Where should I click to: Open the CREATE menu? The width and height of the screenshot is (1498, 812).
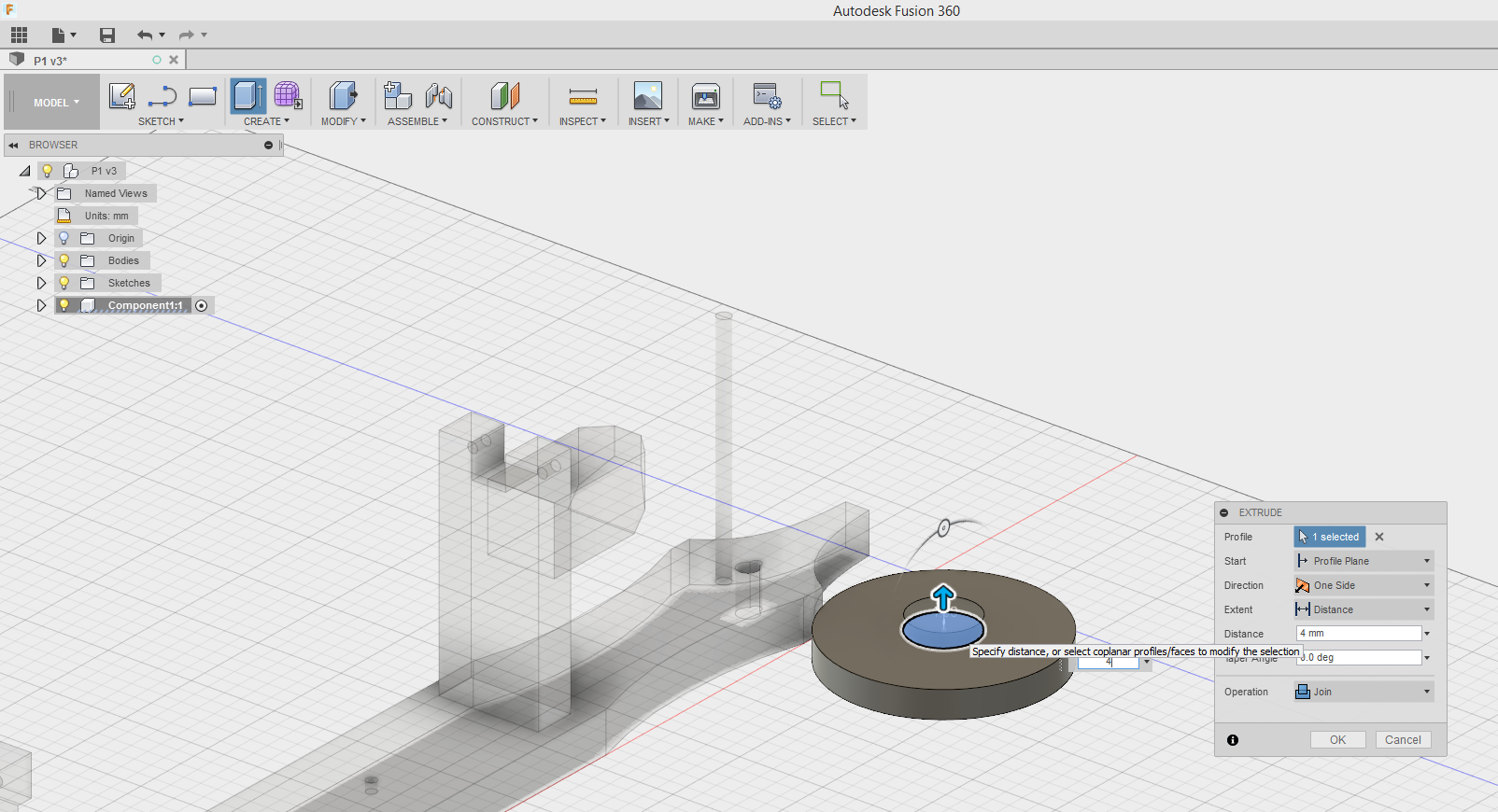(x=266, y=121)
